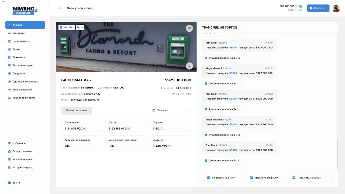The height and width of the screenshot is (194, 345).
Task: Click the Пополнения statistics card
Action: tap(82, 126)
